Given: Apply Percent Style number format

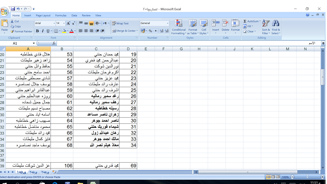Looking at the screenshot, I should [x=150, y=31].
